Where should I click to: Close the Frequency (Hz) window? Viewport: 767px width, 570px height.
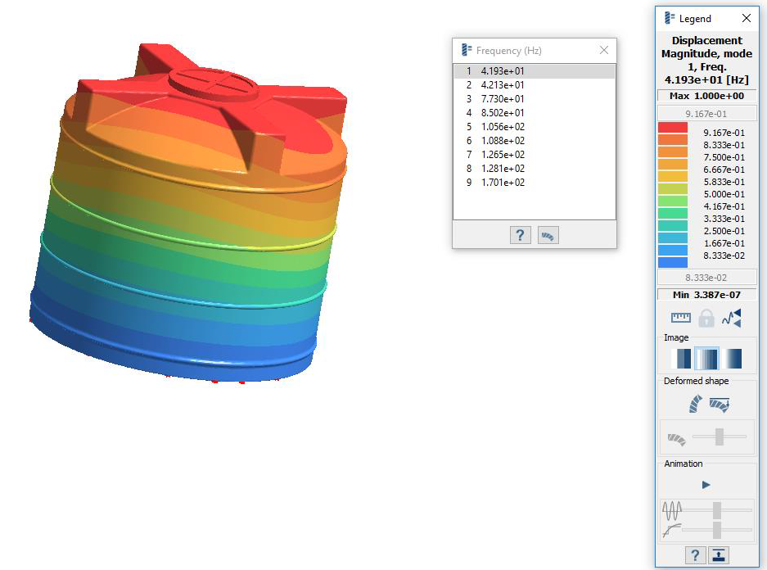(x=603, y=50)
